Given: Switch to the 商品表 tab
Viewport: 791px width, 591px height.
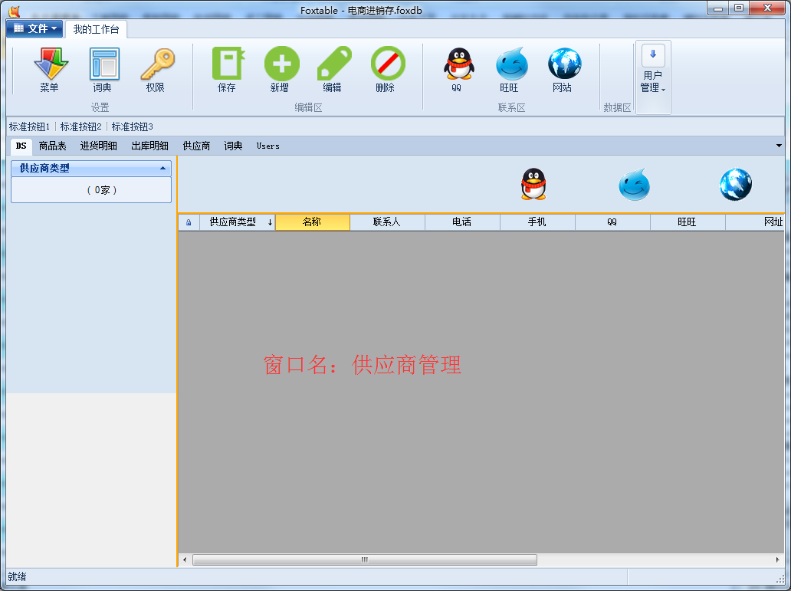Looking at the screenshot, I should tap(52, 146).
